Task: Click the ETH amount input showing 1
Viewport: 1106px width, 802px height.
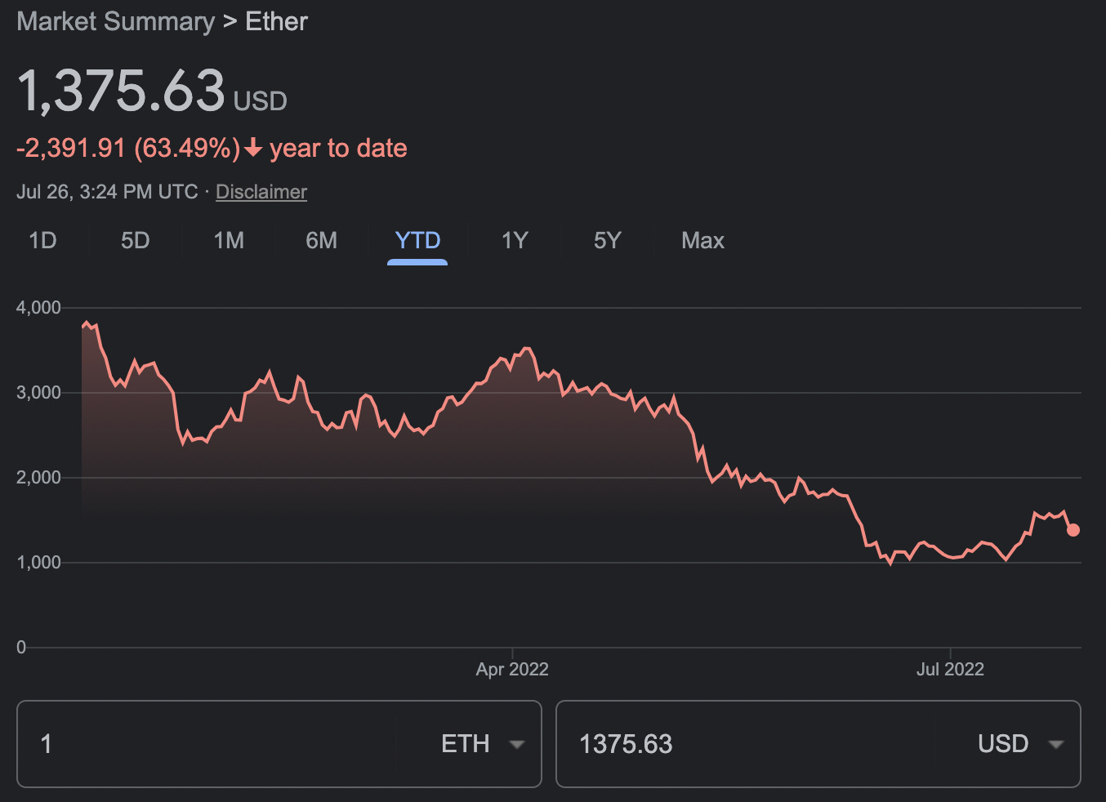Action: [x=207, y=744]
